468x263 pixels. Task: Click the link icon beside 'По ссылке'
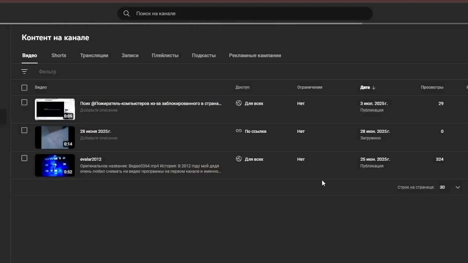point(239,131)
